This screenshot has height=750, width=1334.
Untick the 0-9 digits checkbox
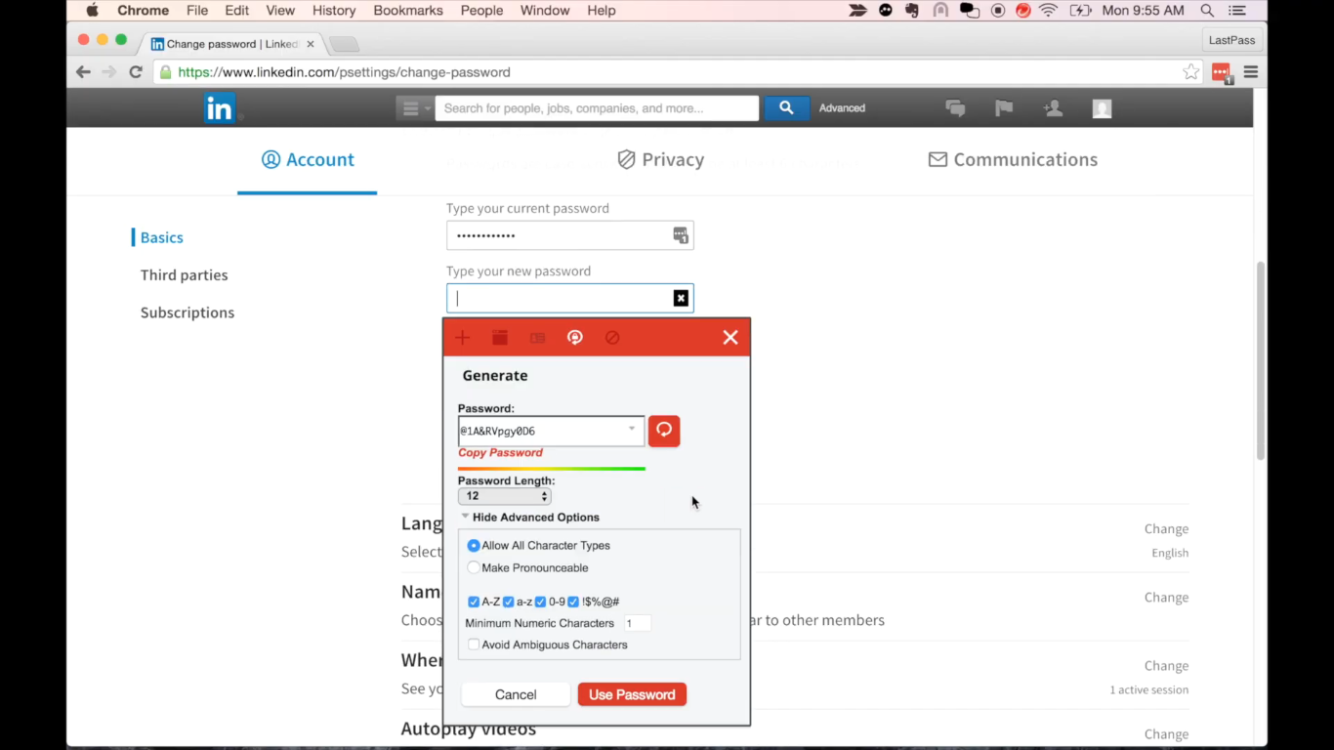pos(540,602)
